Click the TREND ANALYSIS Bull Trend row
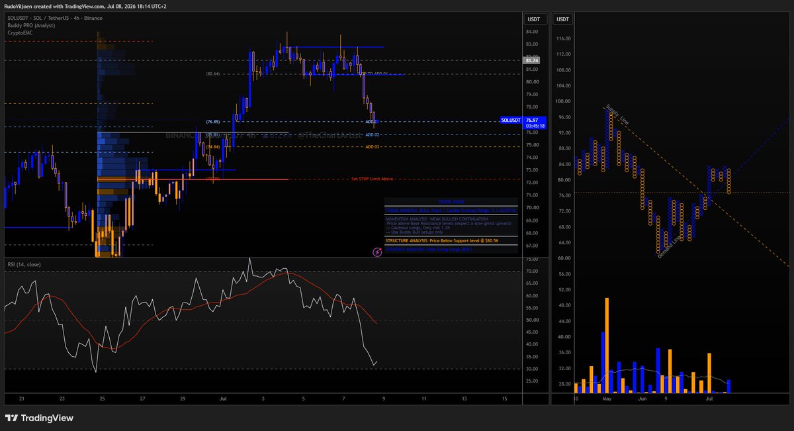This screenshot has width=794, height=431. click(x=450, y=209)
